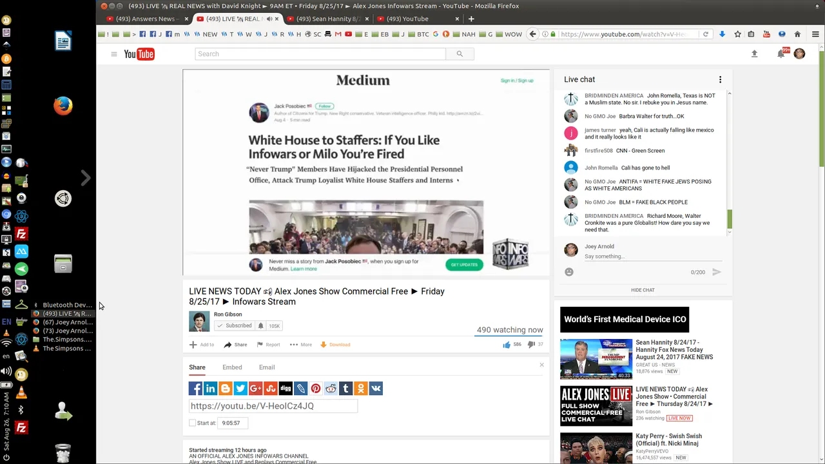Send the live chat message arrow
Viewport: 825px width, 464px height.
click(x=716, y=272)
